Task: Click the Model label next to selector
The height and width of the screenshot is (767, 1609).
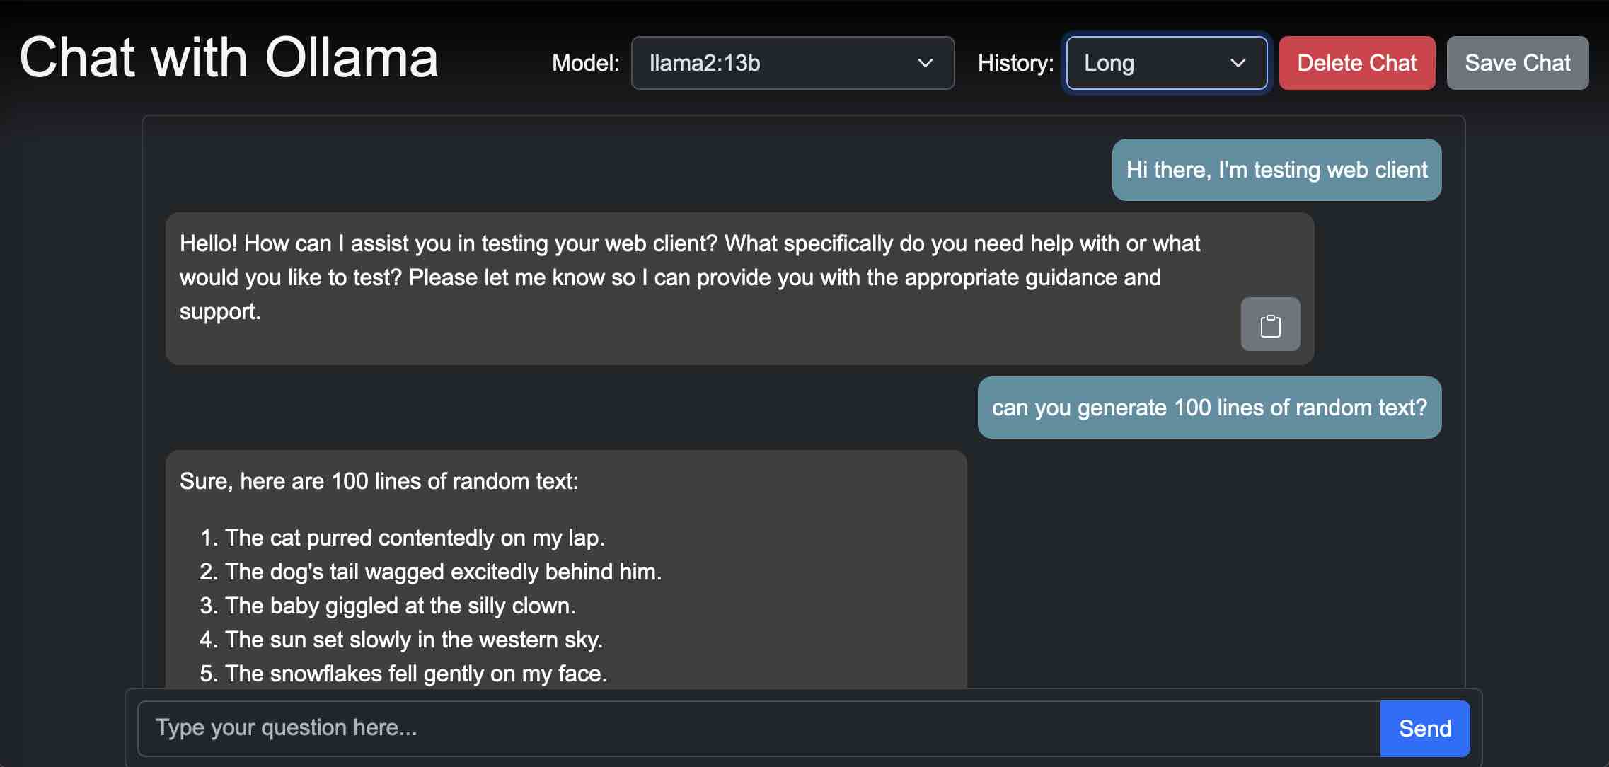Action: coord(585,63)
